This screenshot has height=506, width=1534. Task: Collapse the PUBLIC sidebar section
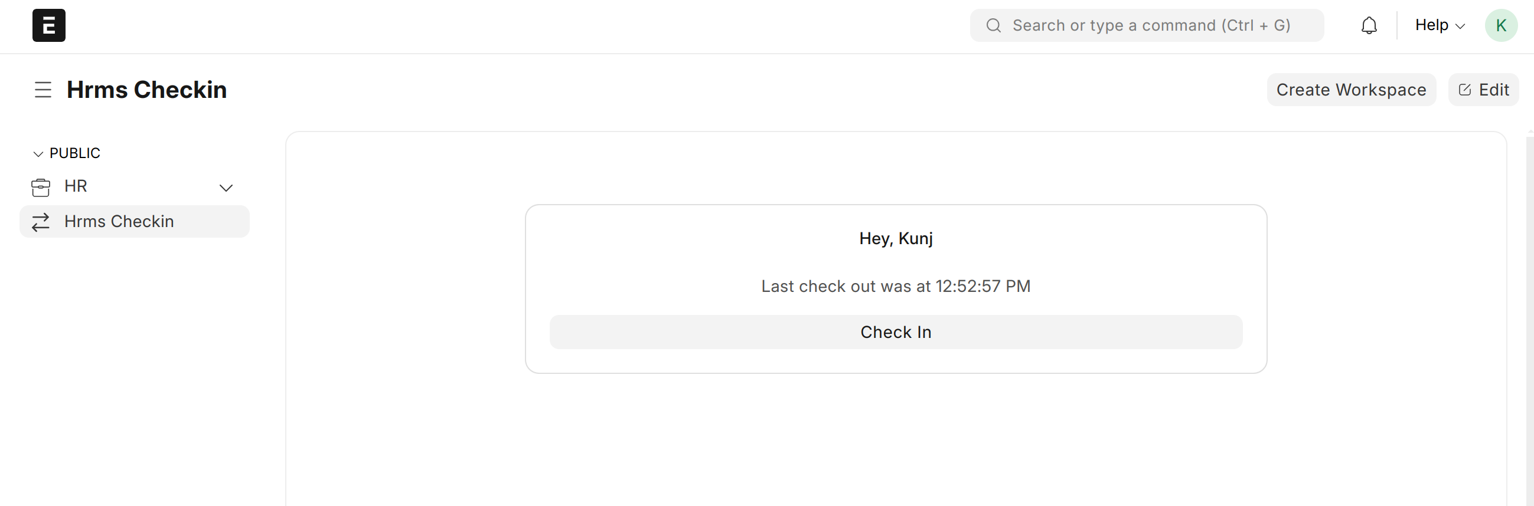click(38, 154)
